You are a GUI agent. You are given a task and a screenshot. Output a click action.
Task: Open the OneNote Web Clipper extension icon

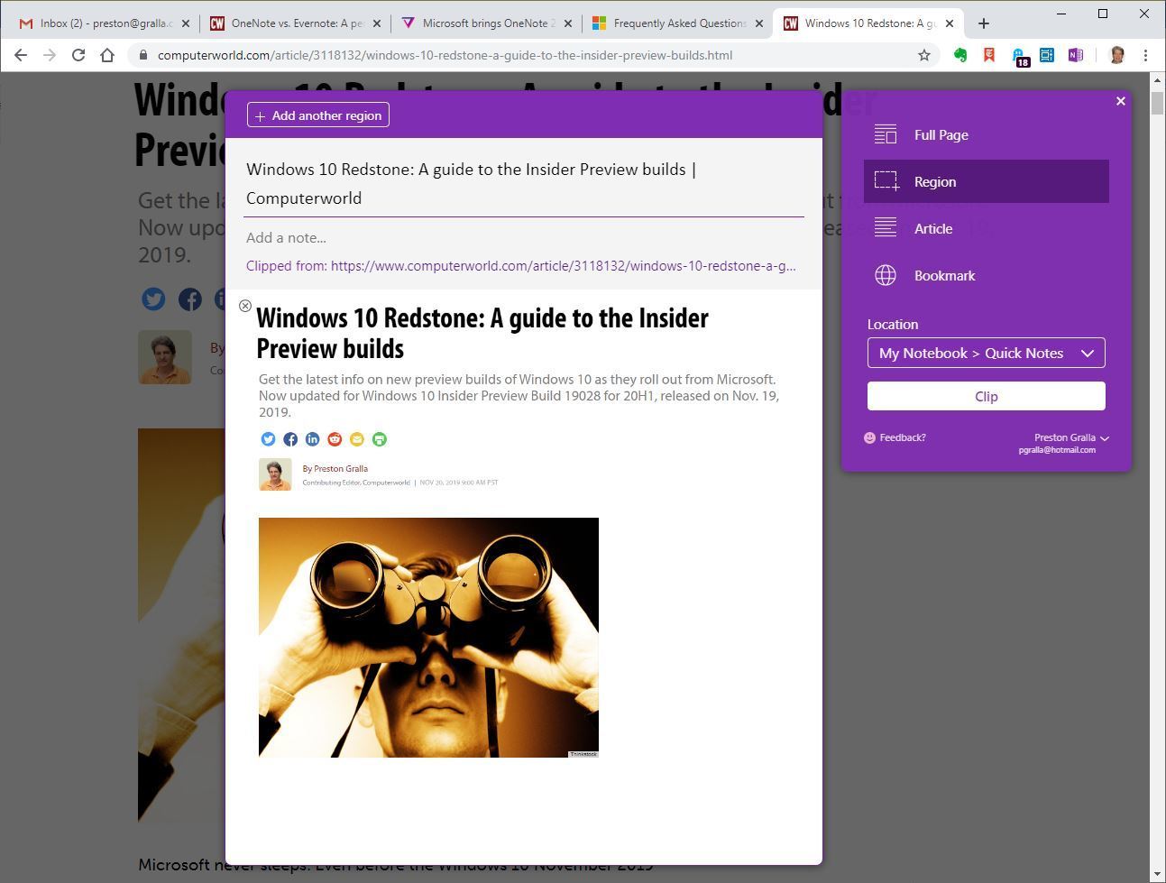point(1076,55)
